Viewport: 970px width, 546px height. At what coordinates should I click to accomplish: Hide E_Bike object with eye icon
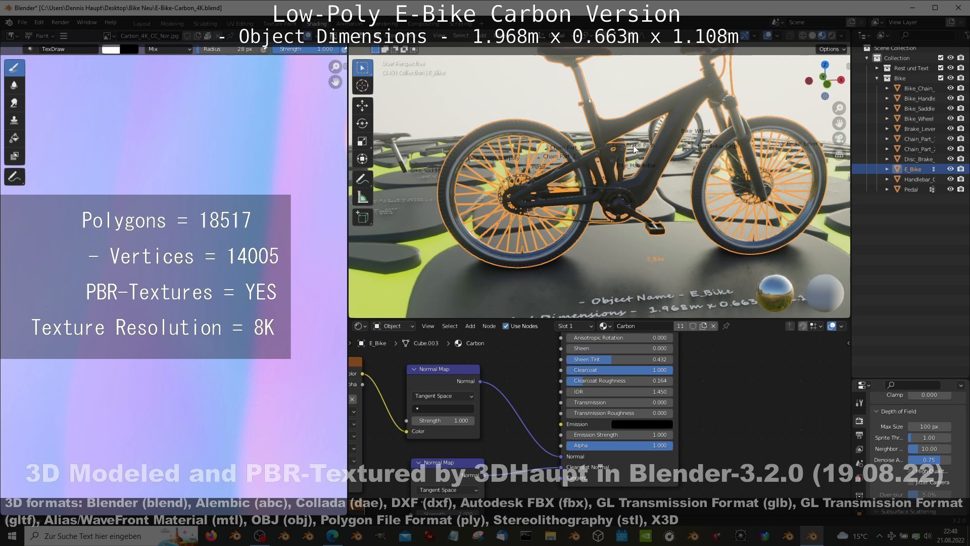point(950,169)
